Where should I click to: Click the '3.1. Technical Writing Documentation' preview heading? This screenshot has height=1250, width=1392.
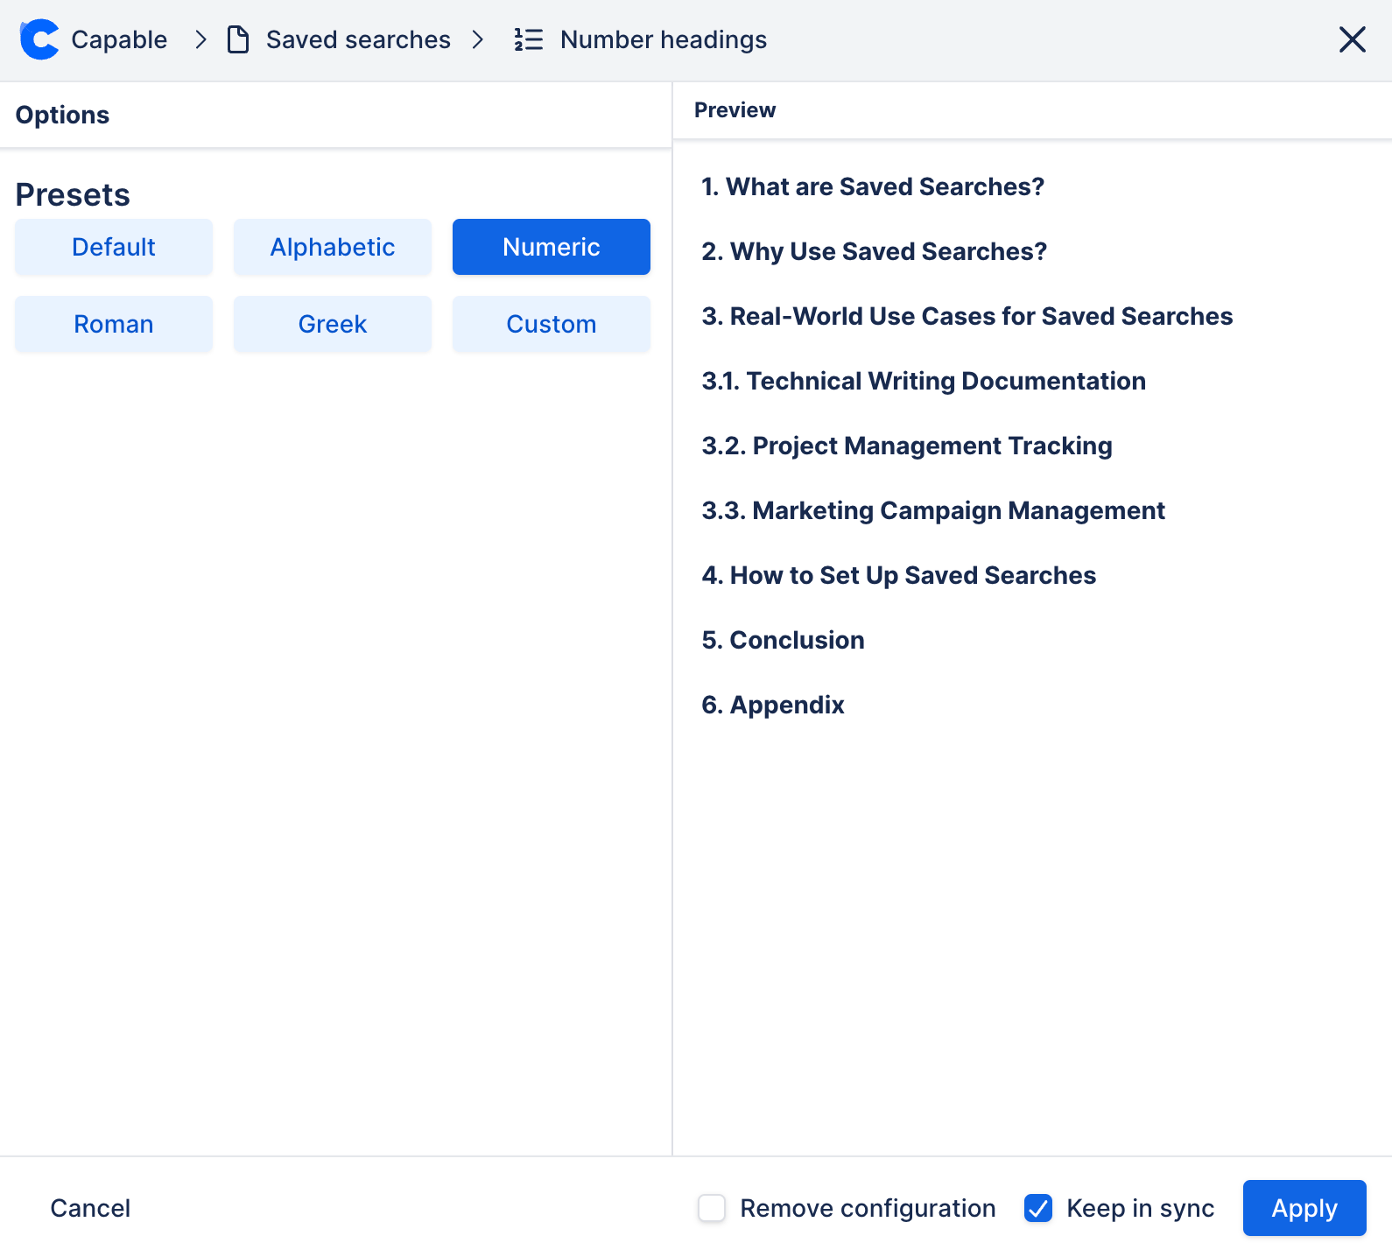tap(924, 381)
